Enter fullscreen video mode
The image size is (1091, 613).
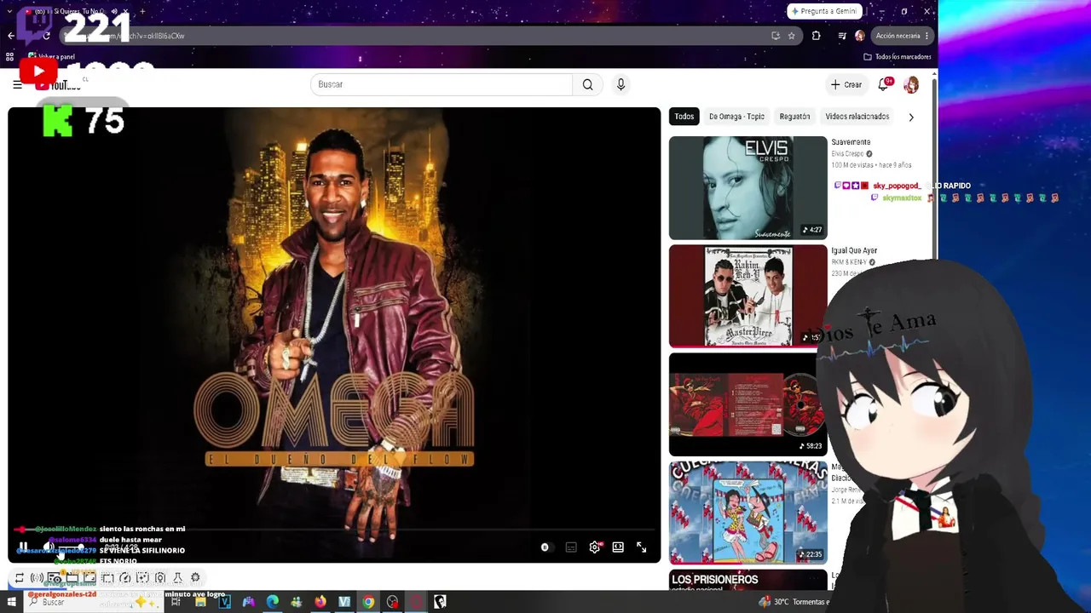point(641,547)
